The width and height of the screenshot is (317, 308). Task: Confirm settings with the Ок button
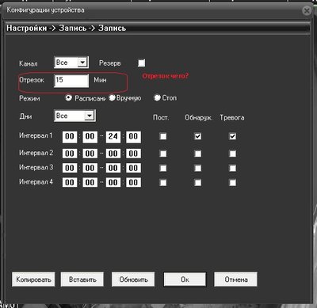coord(185,279)
